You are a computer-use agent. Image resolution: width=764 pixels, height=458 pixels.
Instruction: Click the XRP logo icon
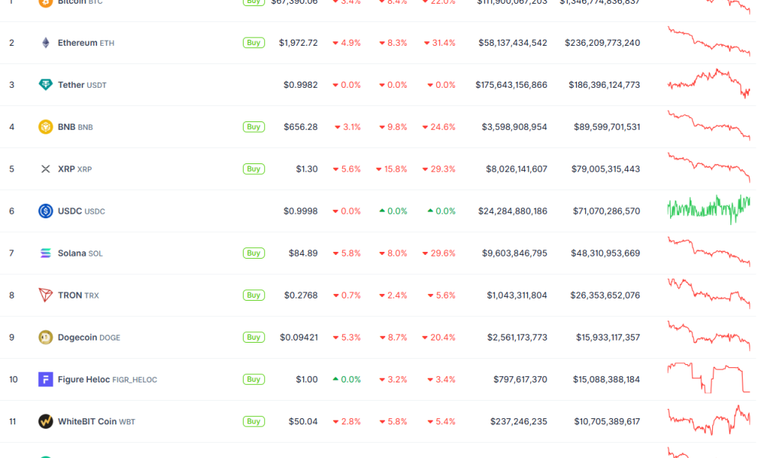point(45,169)
